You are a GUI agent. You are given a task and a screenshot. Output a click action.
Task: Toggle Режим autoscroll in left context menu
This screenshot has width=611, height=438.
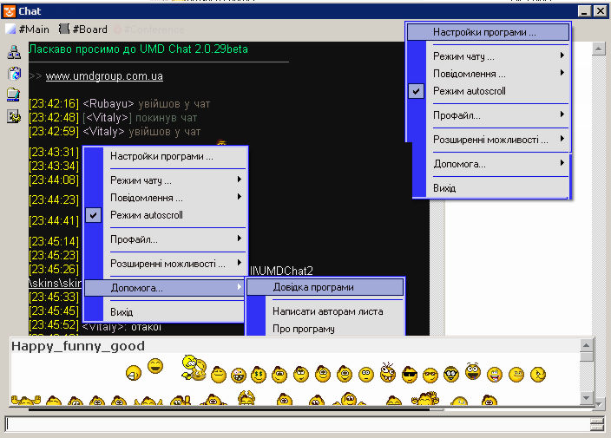click(146, 215)
